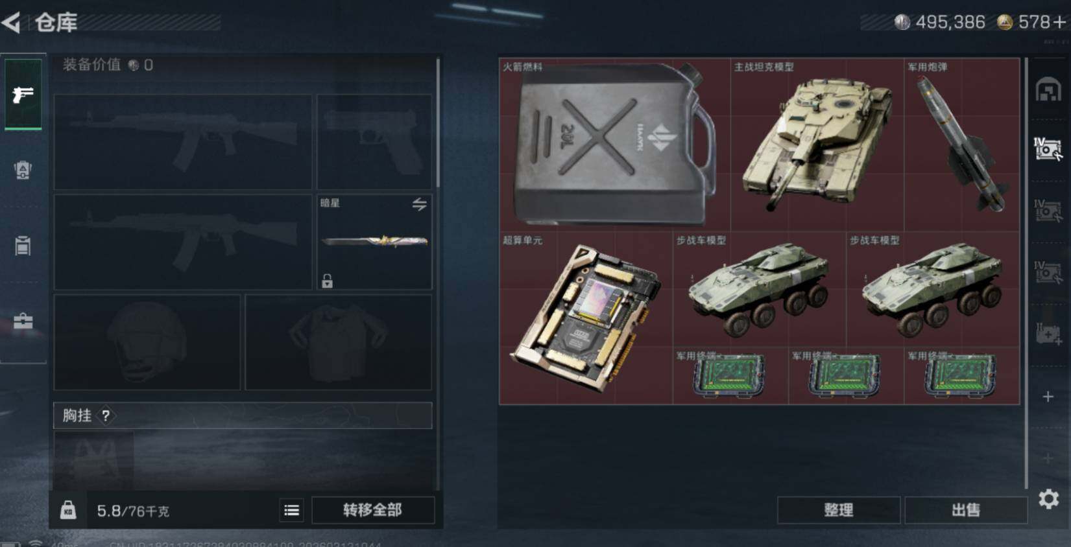Click the 出售 sell button
Screen dimensions: 1071x547
pyautogui.click(x=965, y=510)
